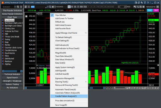The height and width of the screenshot is (108, 161).
Task: Open the gear settings icon in the top toolbar
Action: pos(144,7)
